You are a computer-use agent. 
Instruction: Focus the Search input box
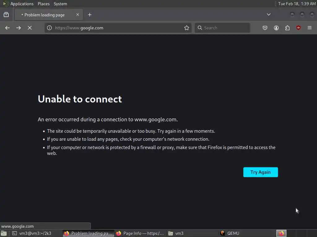222,28
